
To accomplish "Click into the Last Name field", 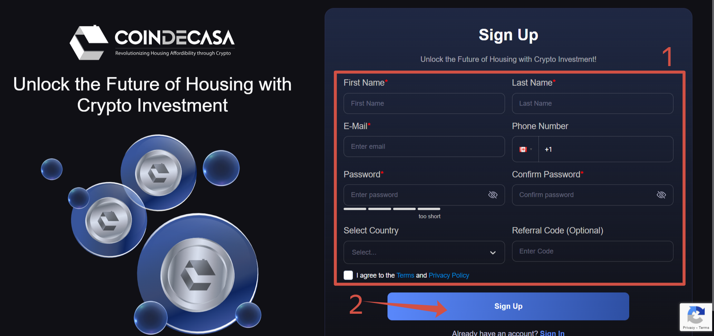I will pos(592,103).
